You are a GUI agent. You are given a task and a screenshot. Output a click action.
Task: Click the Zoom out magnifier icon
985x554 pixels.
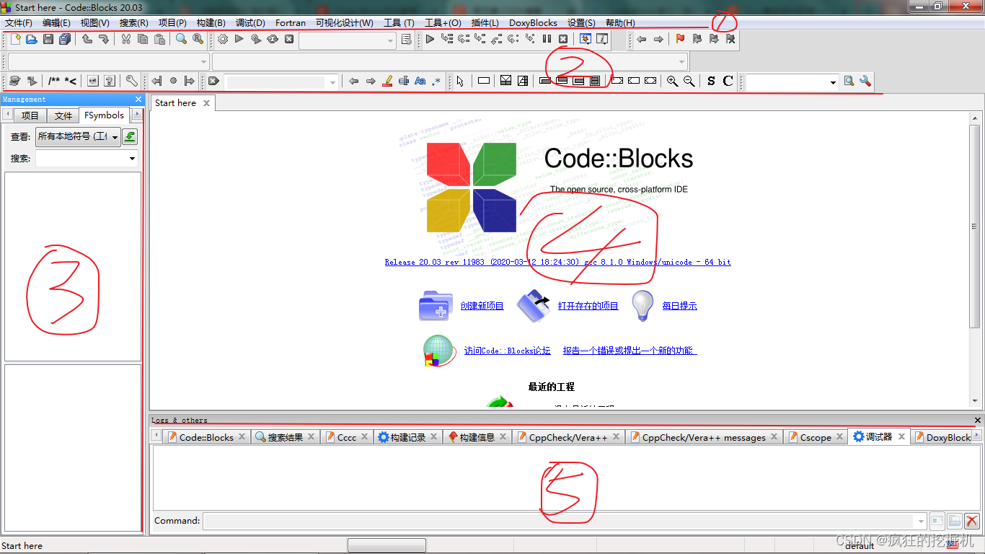tap(689, 81)
